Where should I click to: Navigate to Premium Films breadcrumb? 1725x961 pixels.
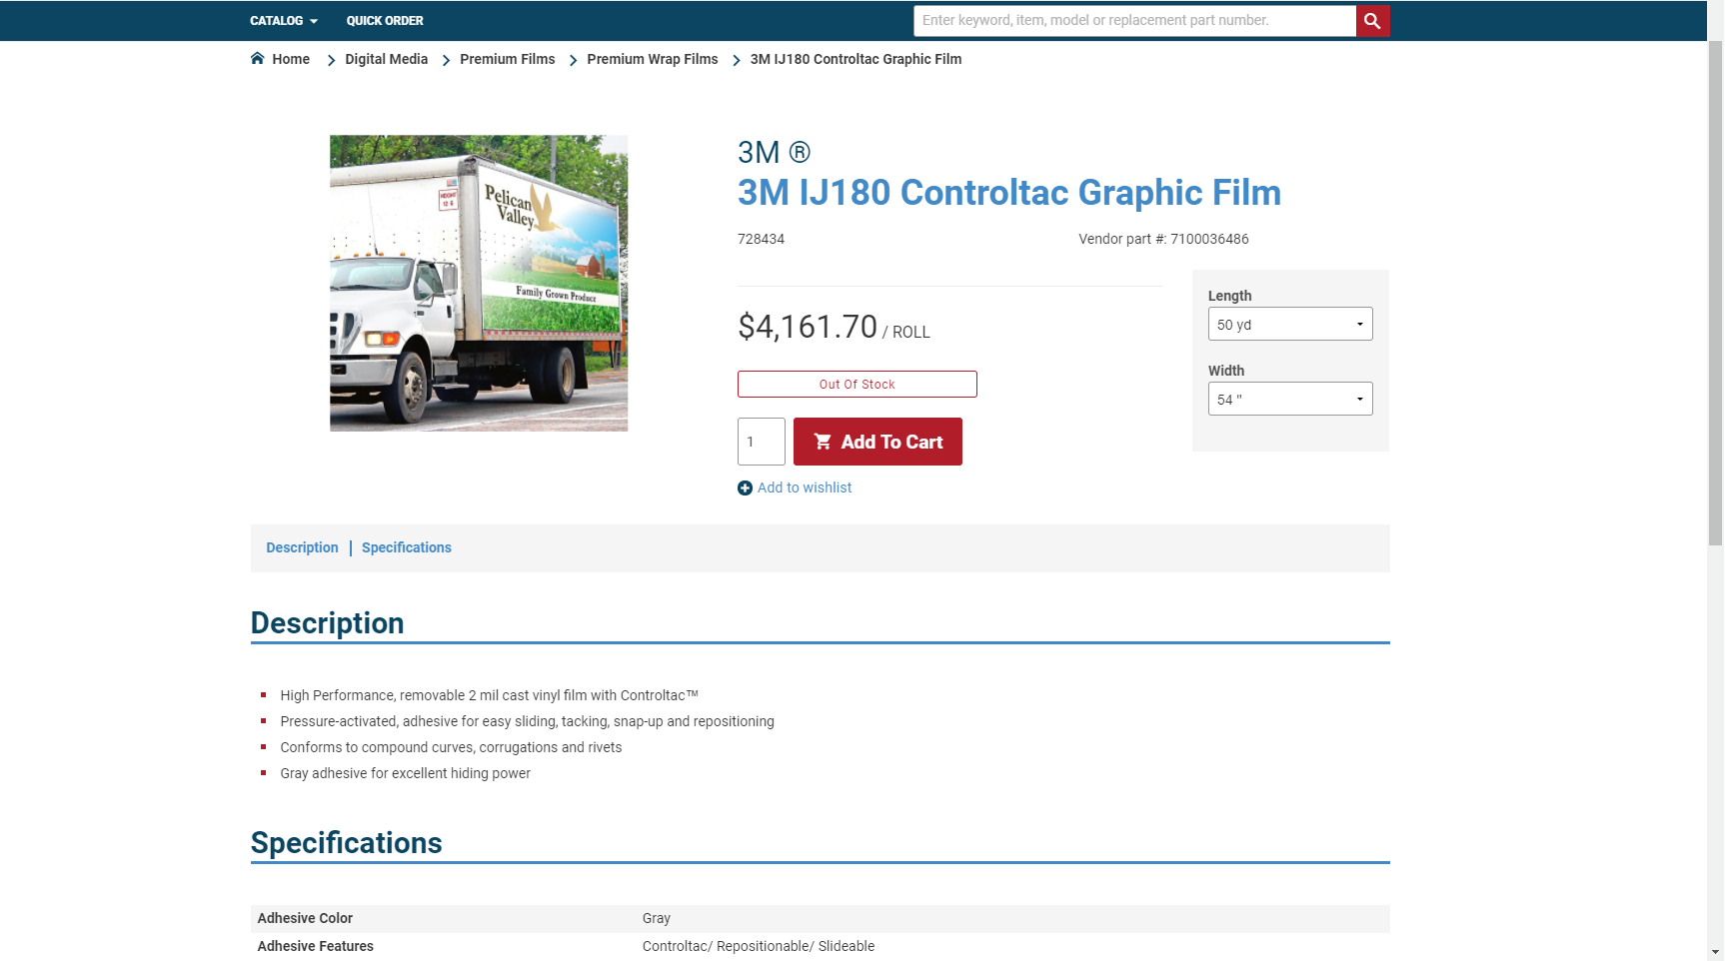[x=507, y=59]
